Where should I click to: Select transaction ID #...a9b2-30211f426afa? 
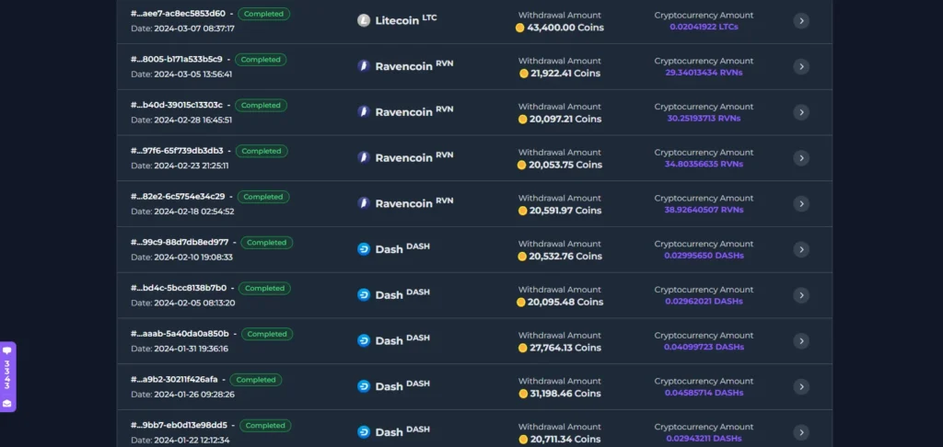[174, 379]
